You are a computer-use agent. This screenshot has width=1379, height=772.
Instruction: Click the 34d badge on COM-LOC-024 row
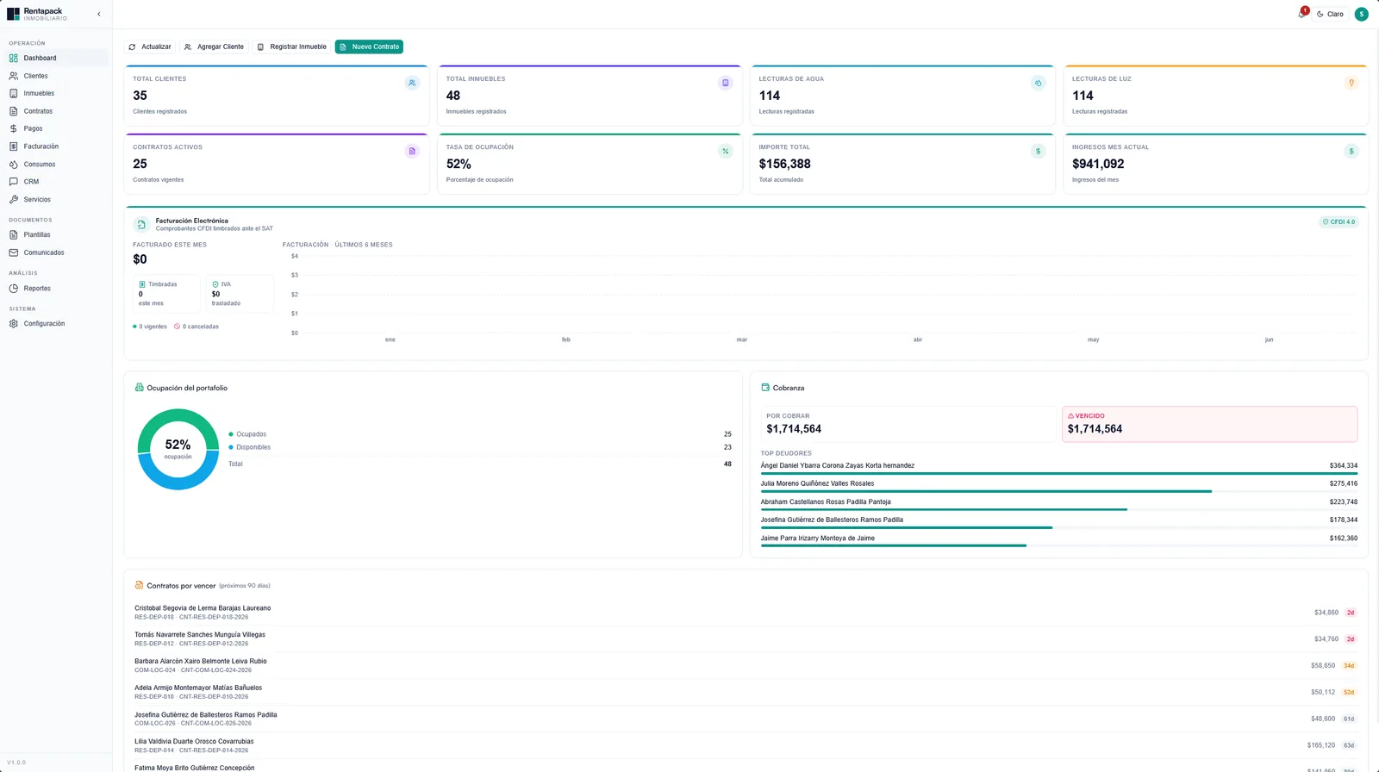coord(1349,666)
